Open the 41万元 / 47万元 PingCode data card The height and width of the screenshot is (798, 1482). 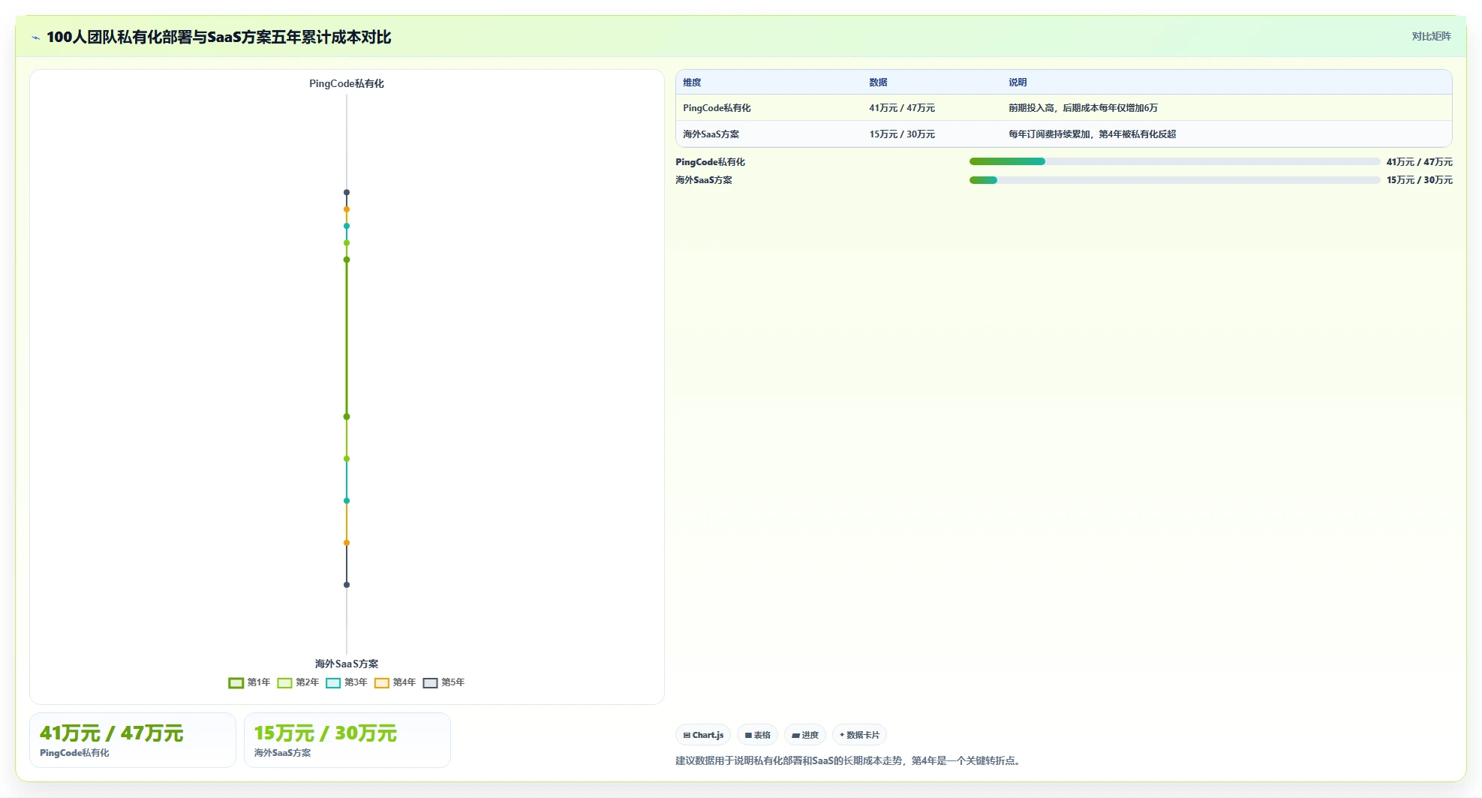point(133,740)
